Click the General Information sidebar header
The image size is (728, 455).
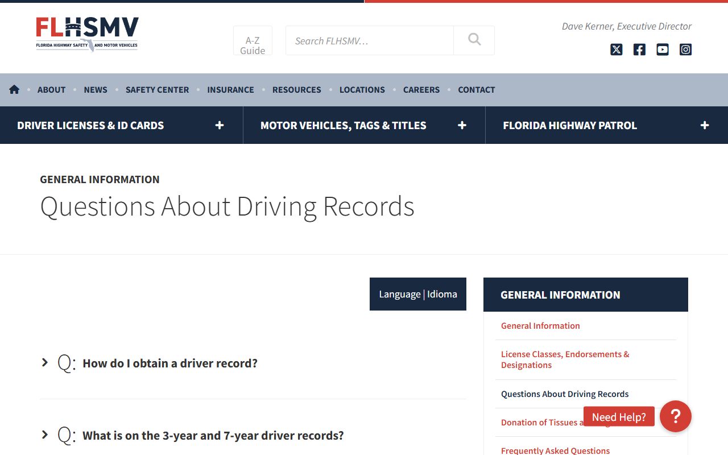[x=586, y=295]
